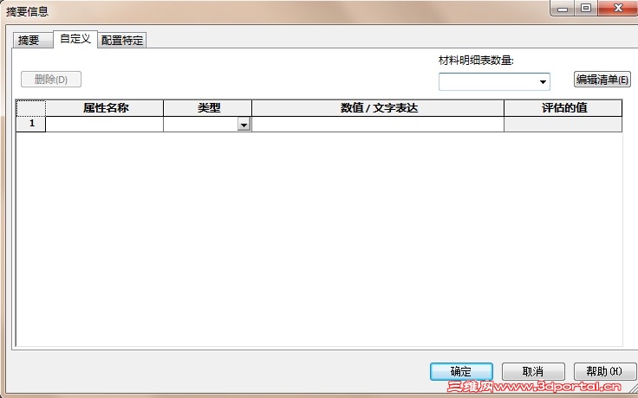Expand the 类型 dropdown arrow in row 1
Viewport: 638px width, 398px height.
click(244, 125)
